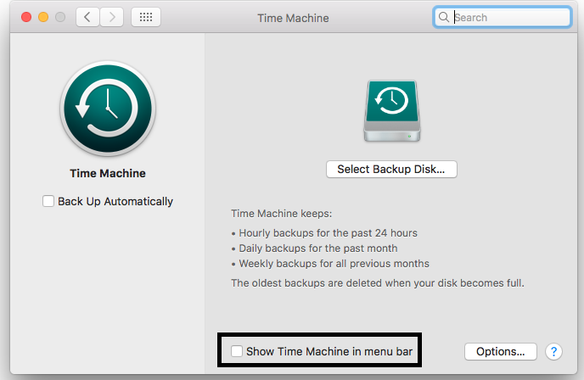Enable Back Up Automatically checkbox

pos(48,201)
